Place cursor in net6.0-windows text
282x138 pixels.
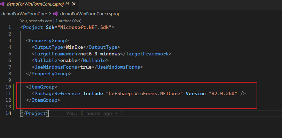(x=100, y=54)
